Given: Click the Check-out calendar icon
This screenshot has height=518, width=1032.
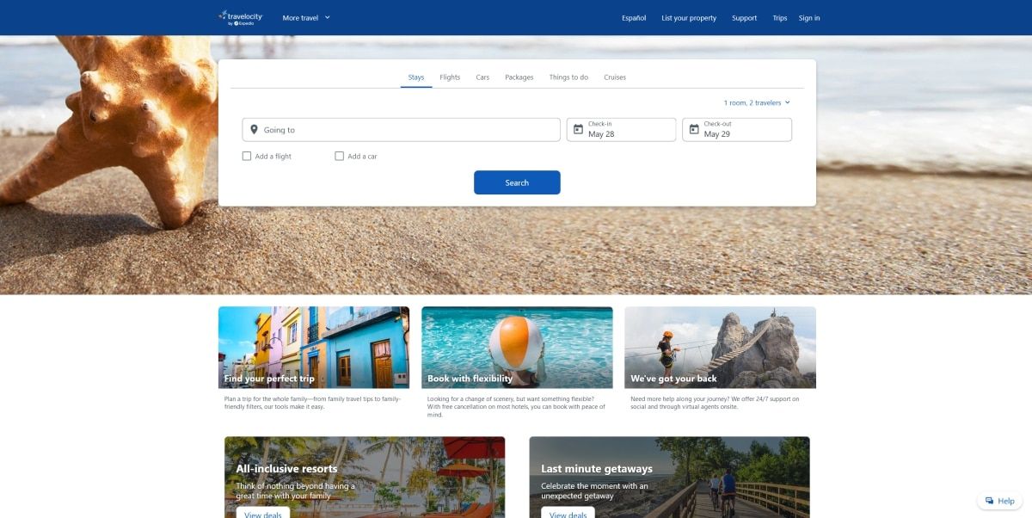Looking at the screenshot, I should point(694,130).
